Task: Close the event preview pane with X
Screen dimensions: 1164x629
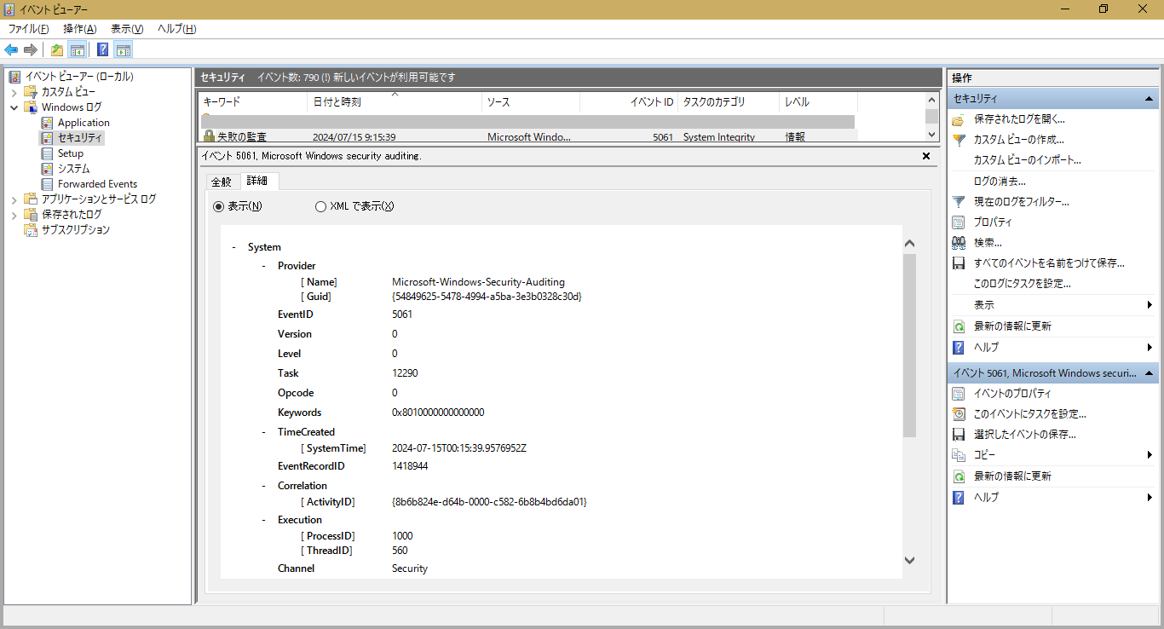Action: tap(926, 156)
